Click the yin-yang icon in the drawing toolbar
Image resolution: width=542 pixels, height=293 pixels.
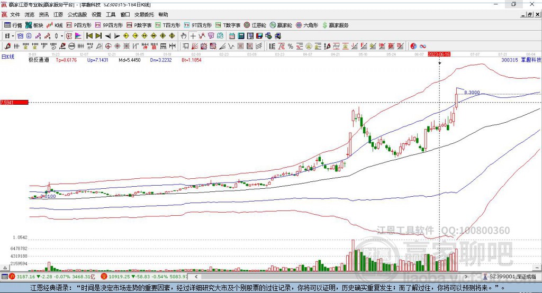click(x=413, y=46)
